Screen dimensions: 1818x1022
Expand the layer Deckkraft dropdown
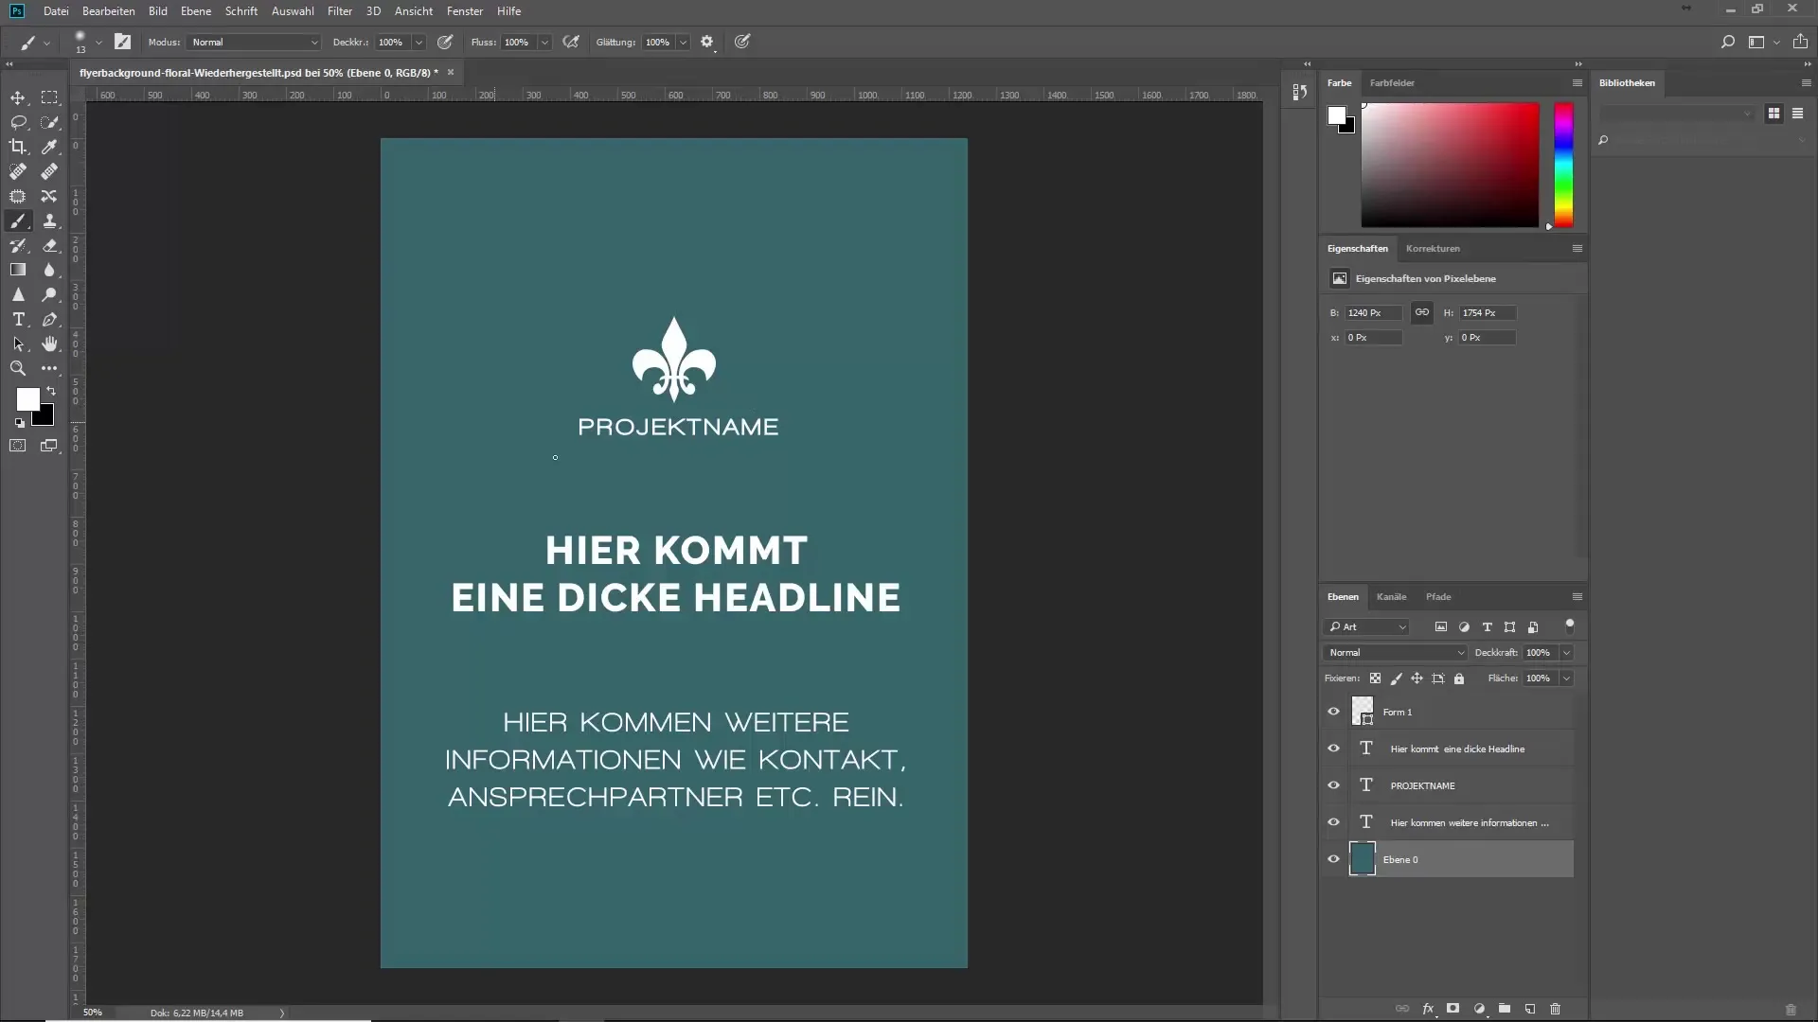[x=1566, y=653]
